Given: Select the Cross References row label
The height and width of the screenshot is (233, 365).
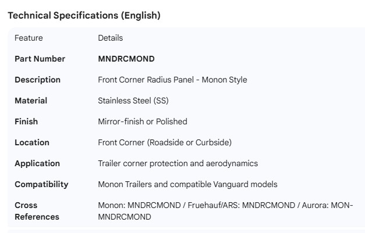Looking at the screenshot, I should tap(37, 211).
